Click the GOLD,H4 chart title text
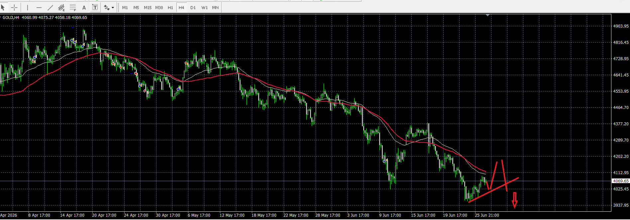The height and width of the screenshot is (220, 630). tap(11, 18)
